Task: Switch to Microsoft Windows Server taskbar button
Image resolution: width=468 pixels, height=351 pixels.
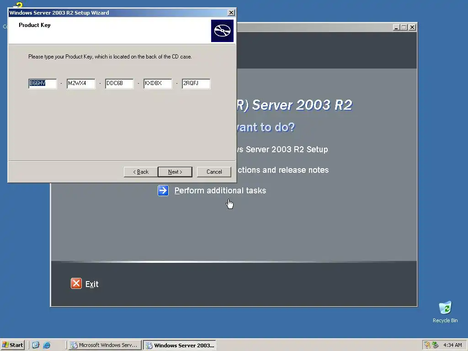Action: pyautogui.click(x=105, y=346)
